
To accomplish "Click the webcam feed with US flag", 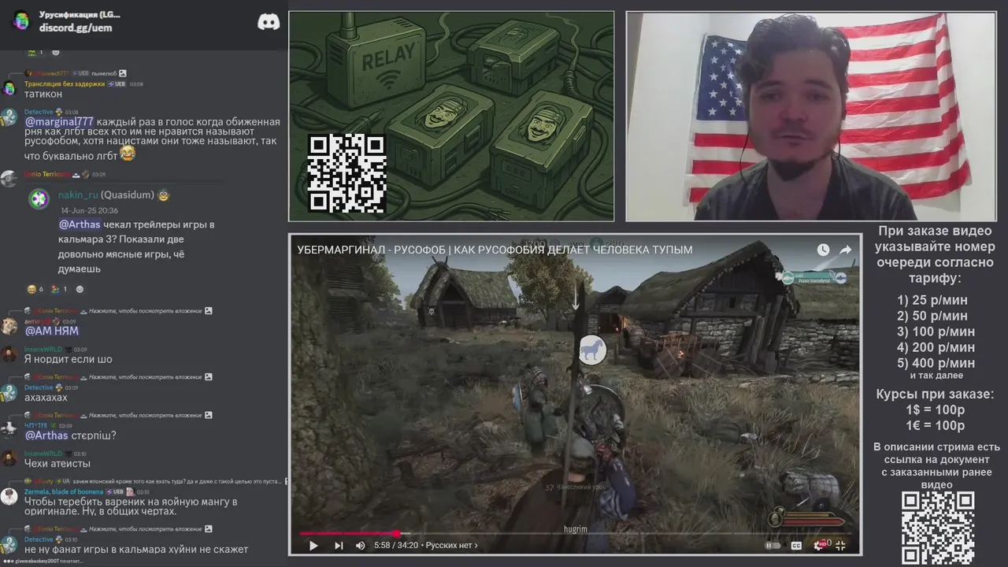I will coord(810,116).
